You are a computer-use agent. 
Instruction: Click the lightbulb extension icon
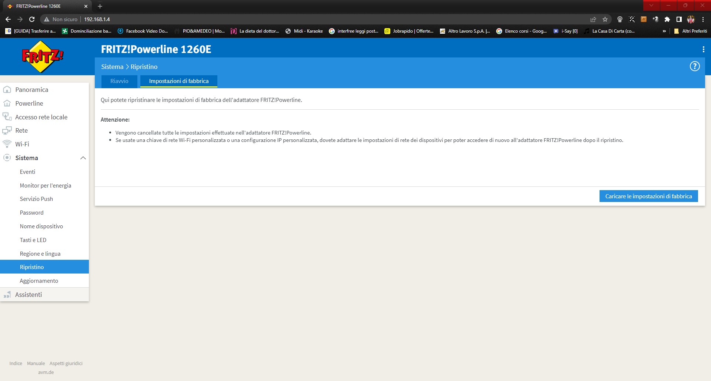click(x=620, y=19)
